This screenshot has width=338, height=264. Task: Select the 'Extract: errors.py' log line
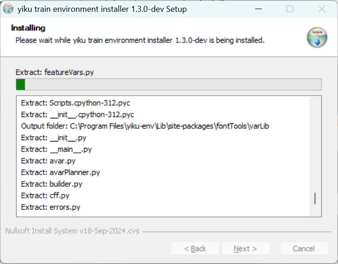point(51,207)
